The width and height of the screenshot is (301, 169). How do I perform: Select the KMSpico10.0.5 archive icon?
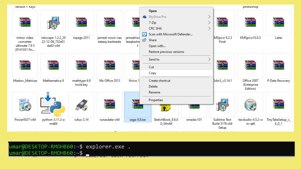pos(250,22)
